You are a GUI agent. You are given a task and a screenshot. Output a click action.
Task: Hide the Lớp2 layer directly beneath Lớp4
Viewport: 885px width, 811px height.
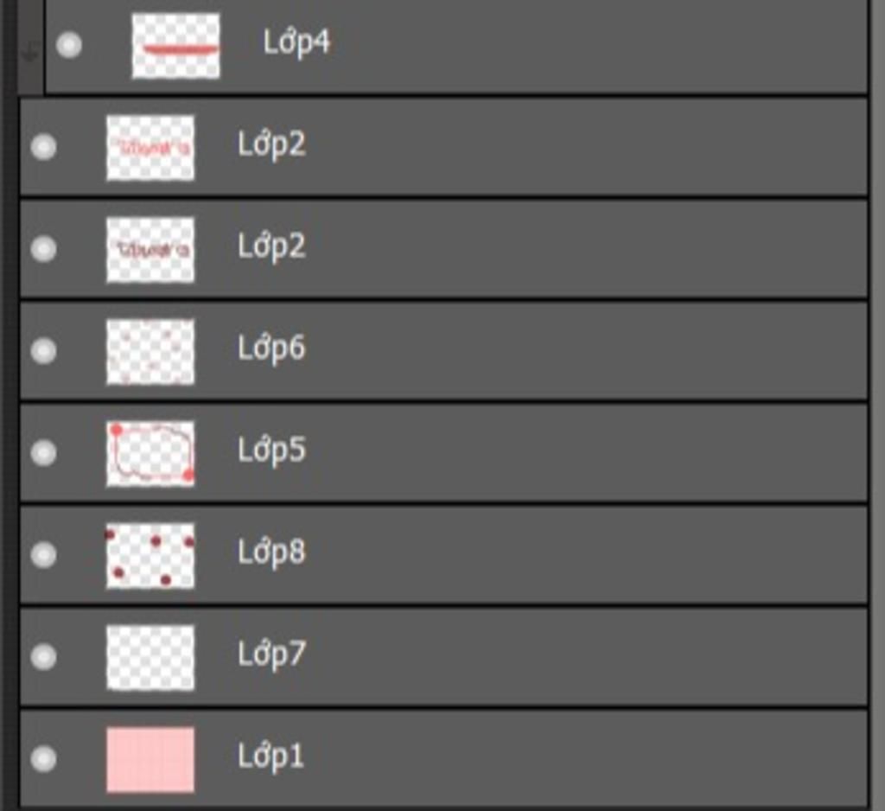[x=43, y=147]
